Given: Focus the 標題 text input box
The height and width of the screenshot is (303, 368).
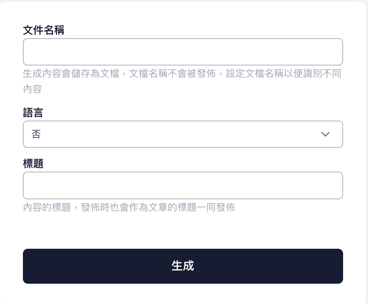Looking at the screenshot, I should (x=183, y=186).
